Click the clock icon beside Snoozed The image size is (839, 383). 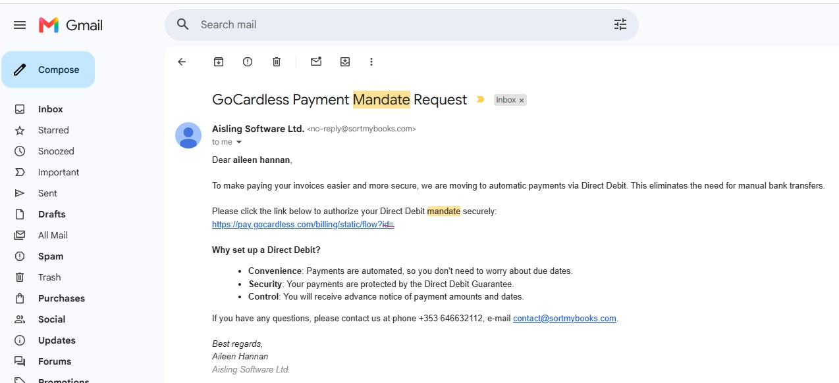[x=20, y=151]
